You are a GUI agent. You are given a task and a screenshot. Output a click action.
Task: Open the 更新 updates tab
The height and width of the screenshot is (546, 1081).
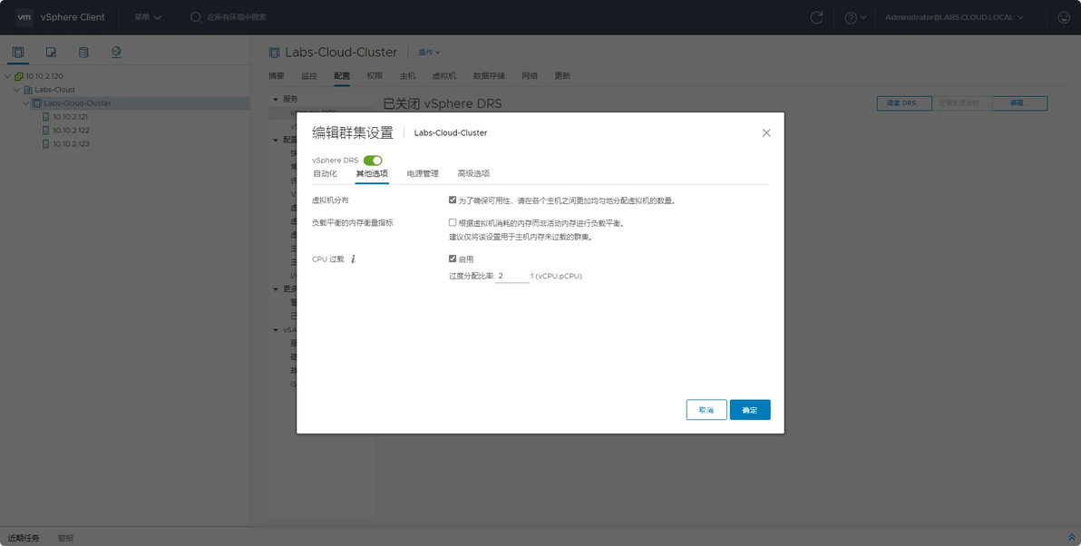coord(562,76)
